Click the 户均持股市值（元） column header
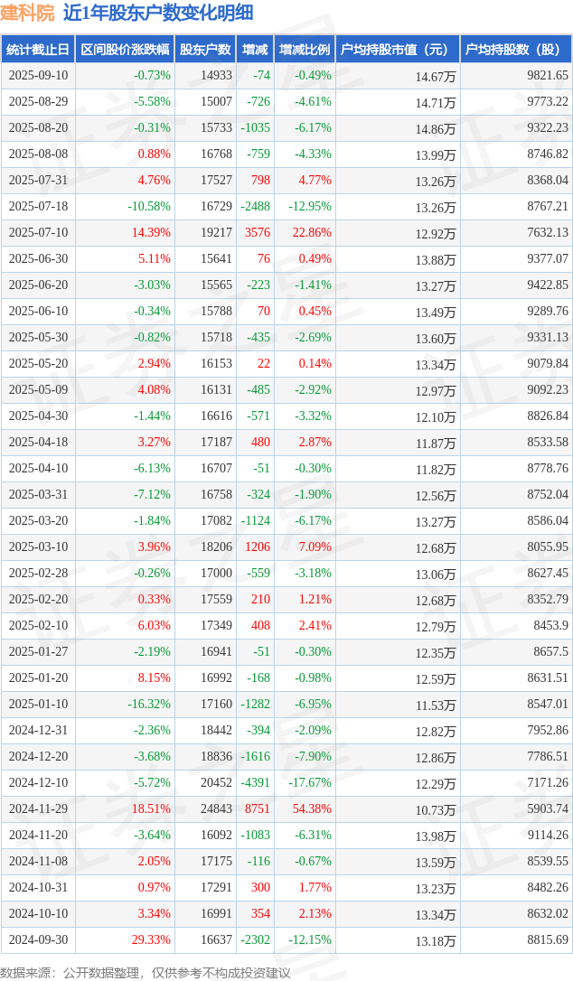Viewport: 573px width, 981px height. click(399, 50)
